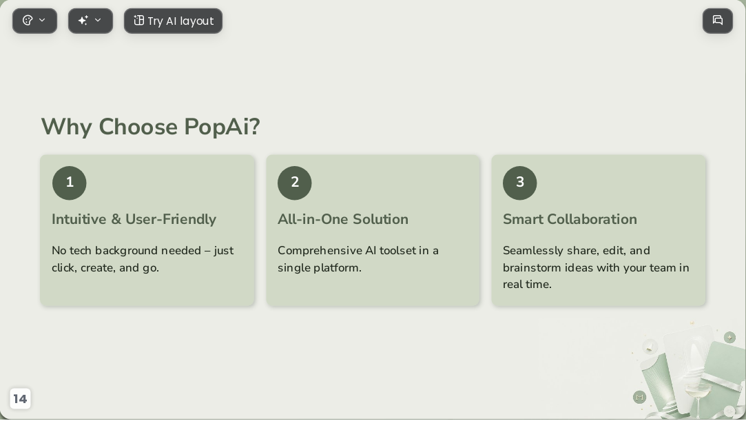This screenshot has height=421, width=746.
Task: Select the 'Intuitive & User-Friendly' title
Action: (134, 219)
